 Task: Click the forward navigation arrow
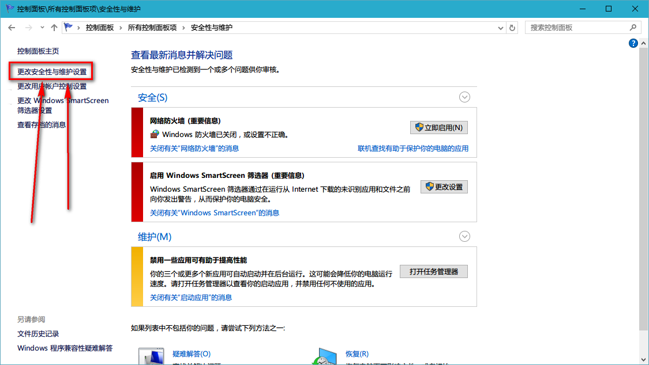(x=29, y=28)
